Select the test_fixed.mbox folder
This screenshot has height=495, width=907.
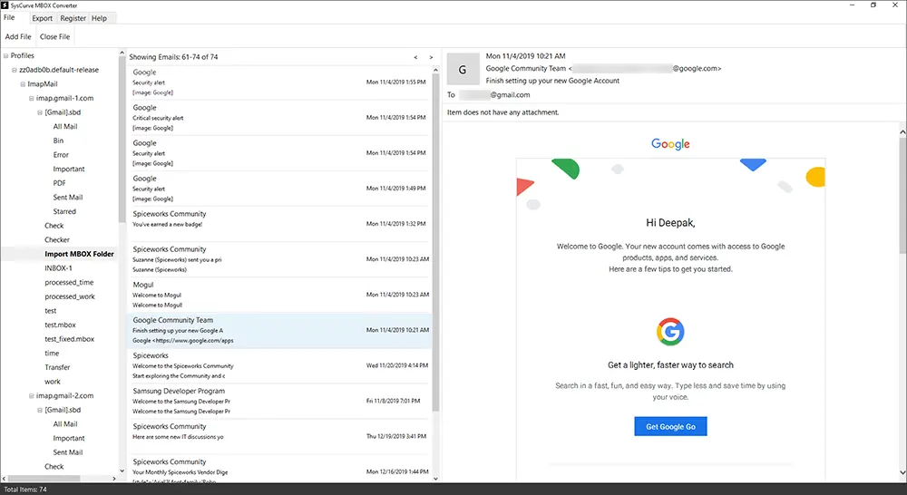pos(70,339)
